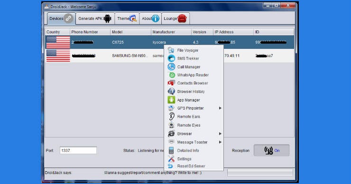Viewport: 351px width, 184px height.
Task: Click the Remote Ears ear icon
Action: click(x=172, y=117)
